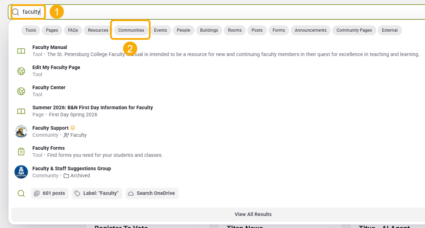425x228 pixels.
Task: Filter results by Resources
Action: click(98, 30)
